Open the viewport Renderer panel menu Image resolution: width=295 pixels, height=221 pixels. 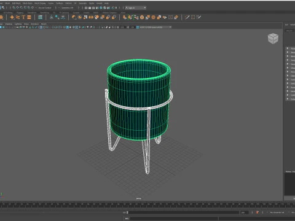click(x=35, y=24)
